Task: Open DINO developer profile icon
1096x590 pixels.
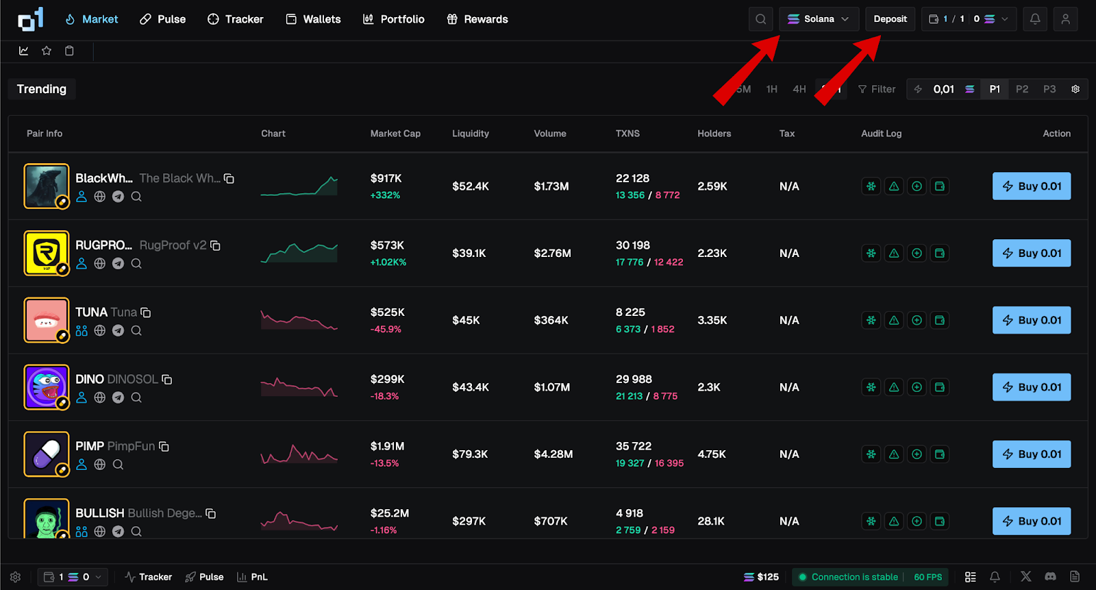Action: pos(82,397)
